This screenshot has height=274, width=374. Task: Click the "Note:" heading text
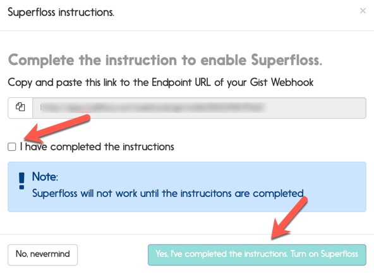pos(45,177)
